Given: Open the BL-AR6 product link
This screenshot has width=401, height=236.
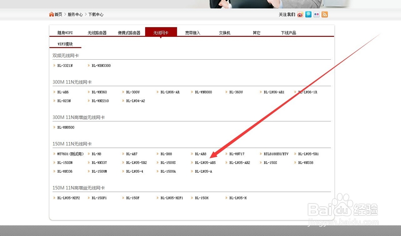Looking at the screenshot, I should click(63, 92).
